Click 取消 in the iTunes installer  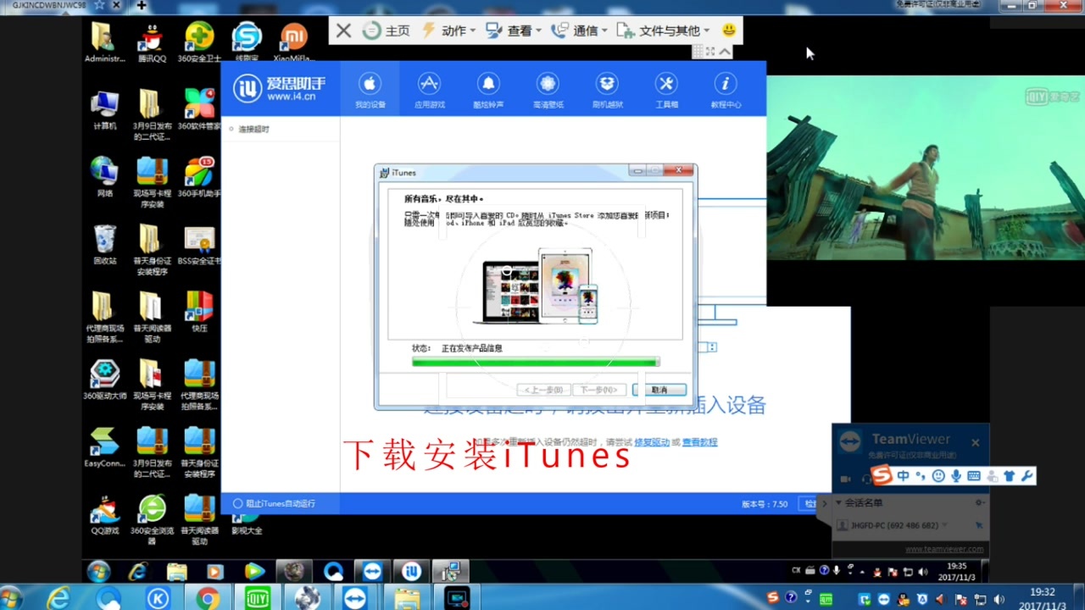tap(659, 390)
